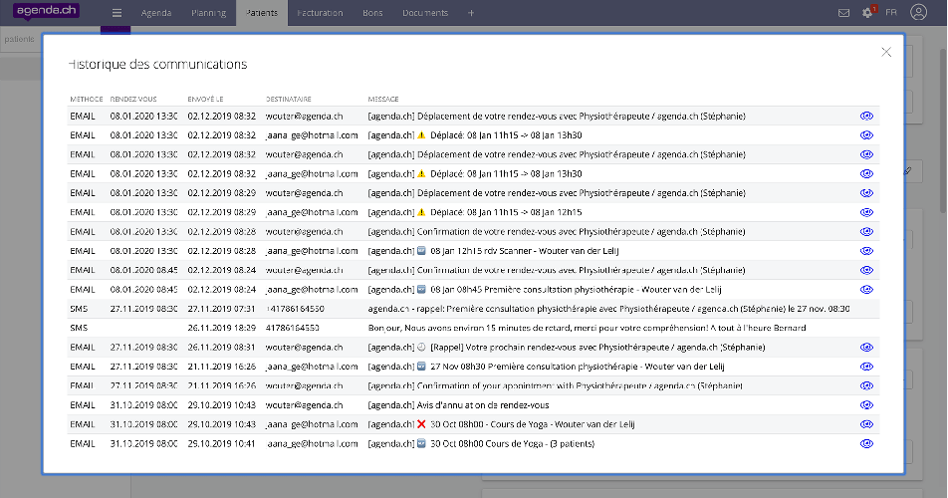Select the Planning tab
The width and height of the screenshot is (948, 498).
point(209,13)
